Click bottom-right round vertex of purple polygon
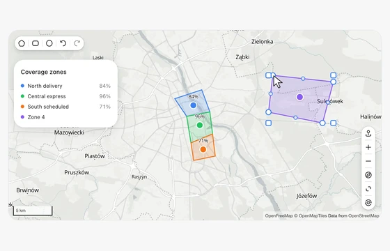 [322, 123]
